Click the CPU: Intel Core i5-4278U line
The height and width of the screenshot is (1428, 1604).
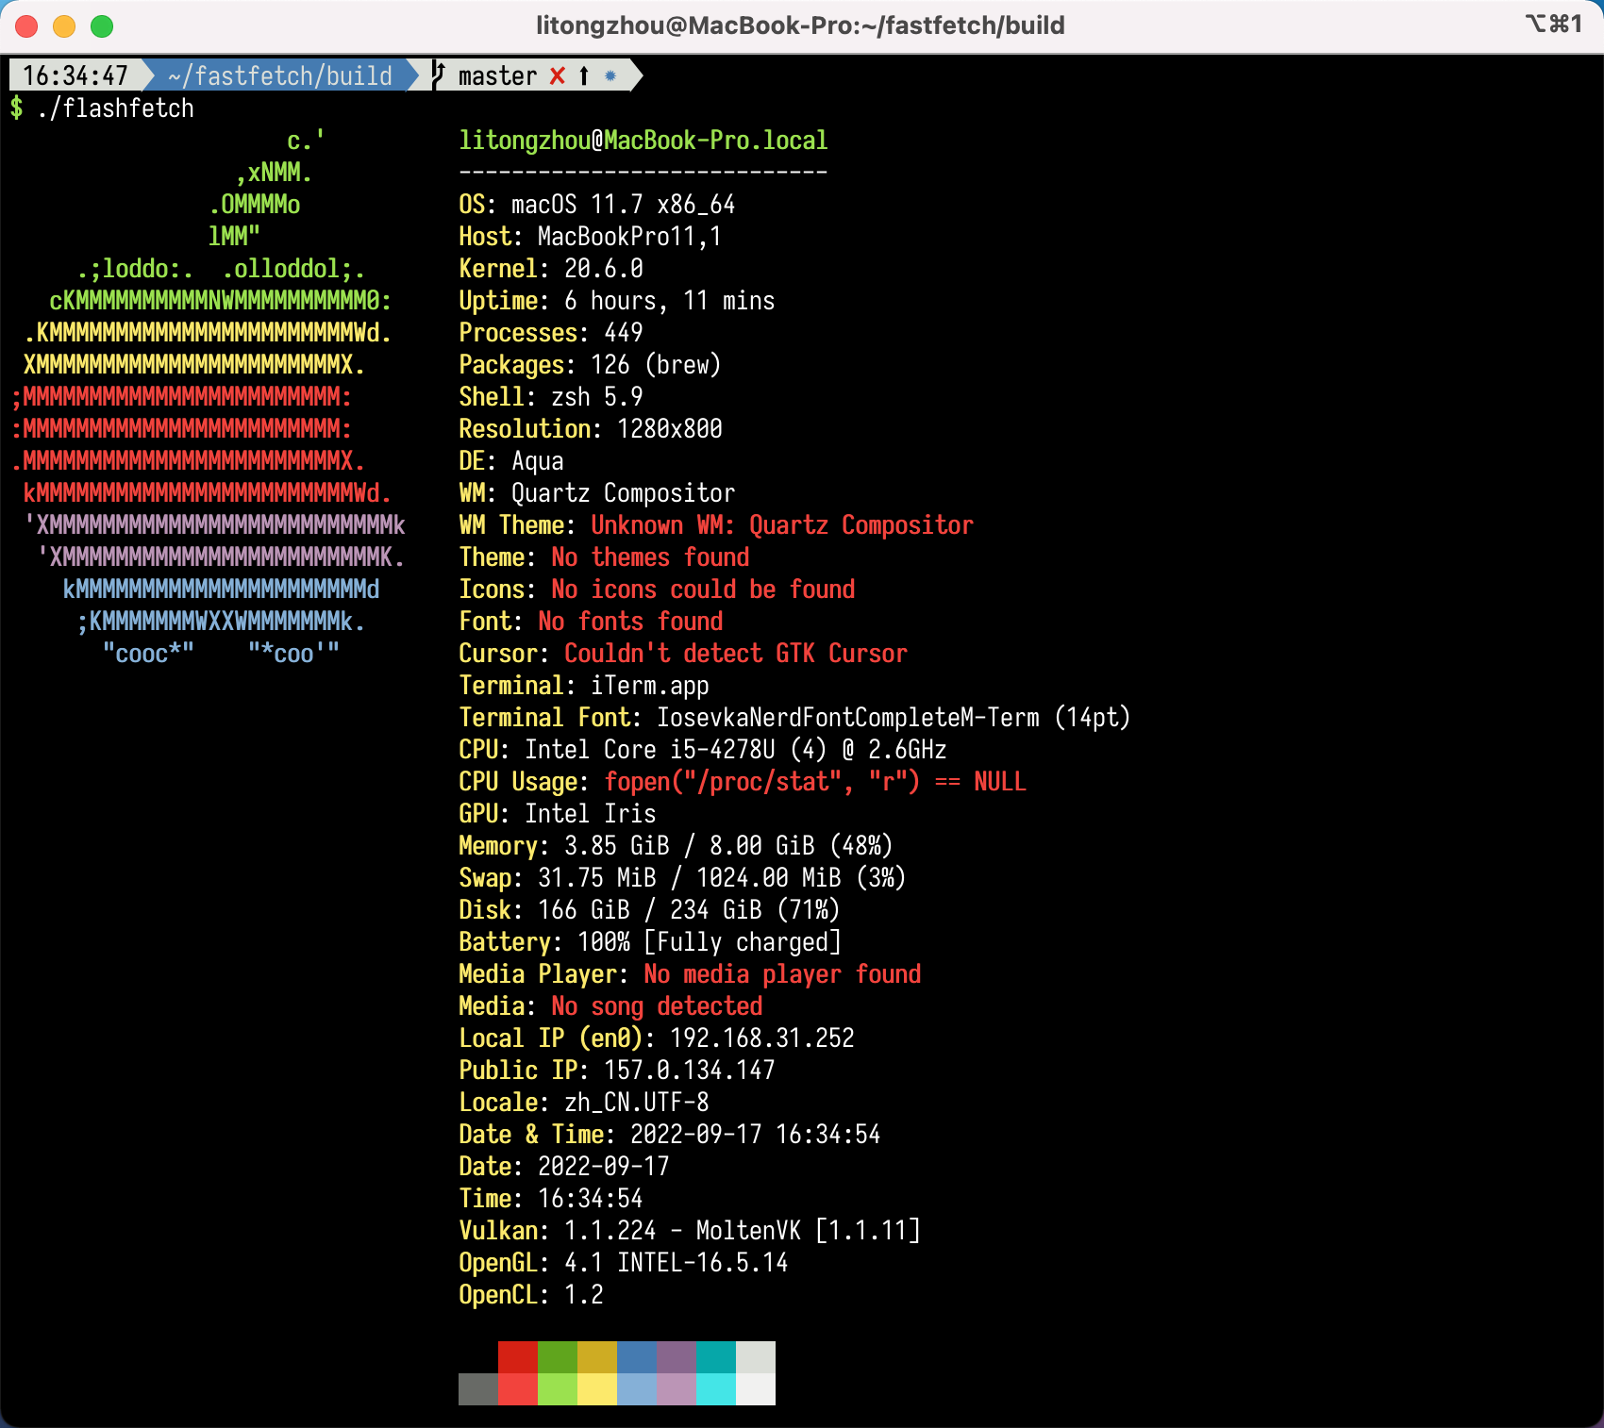[x=703, y=750]
